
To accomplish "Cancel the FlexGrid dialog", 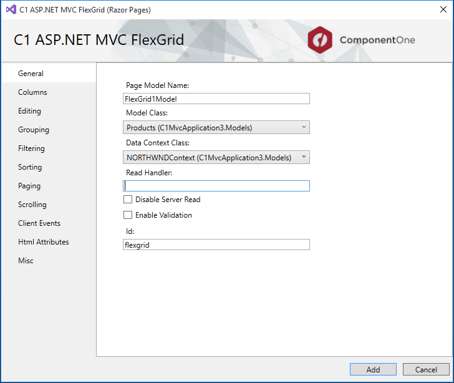I will [426, 369].
